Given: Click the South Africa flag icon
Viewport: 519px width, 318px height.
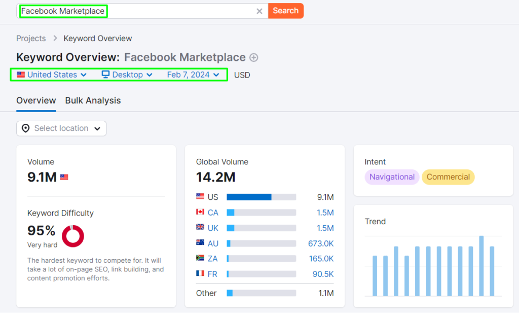Looking at the screenshot, I should coord(200,257).
